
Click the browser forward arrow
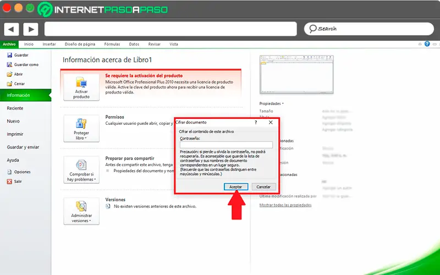[31, 29]
